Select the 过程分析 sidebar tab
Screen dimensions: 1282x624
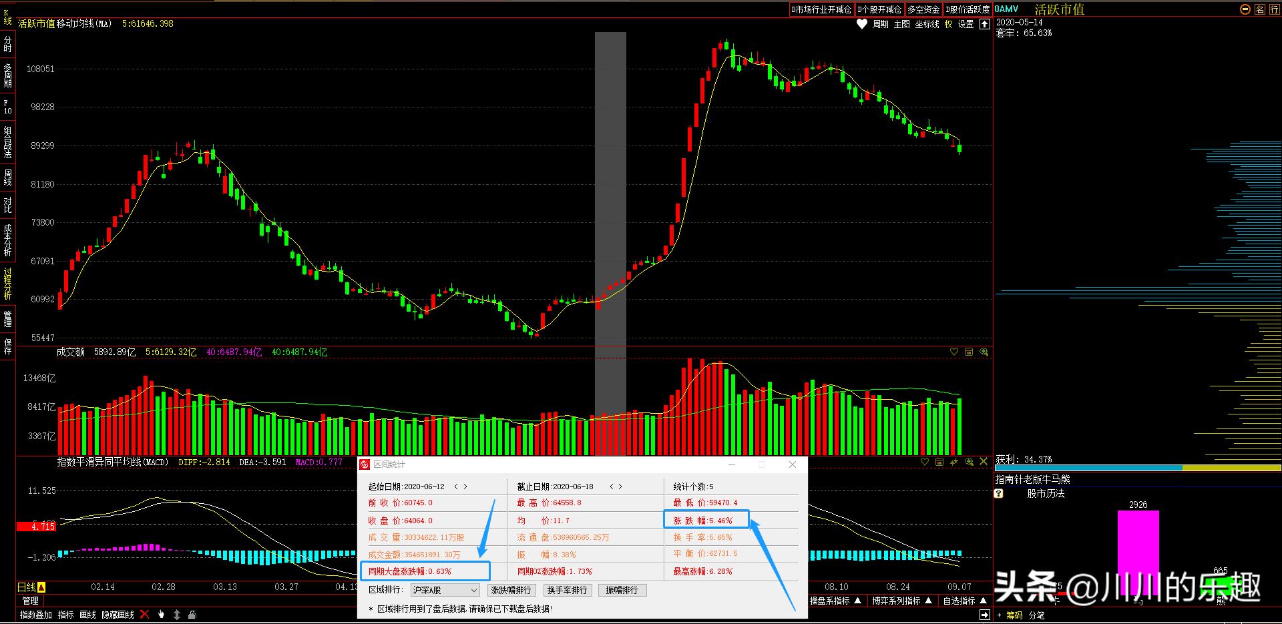click(7, 284)
